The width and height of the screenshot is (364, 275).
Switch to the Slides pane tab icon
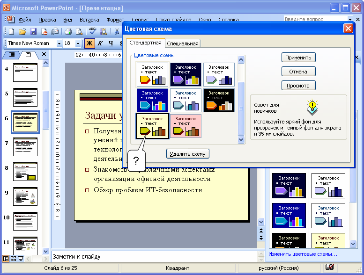28,55
